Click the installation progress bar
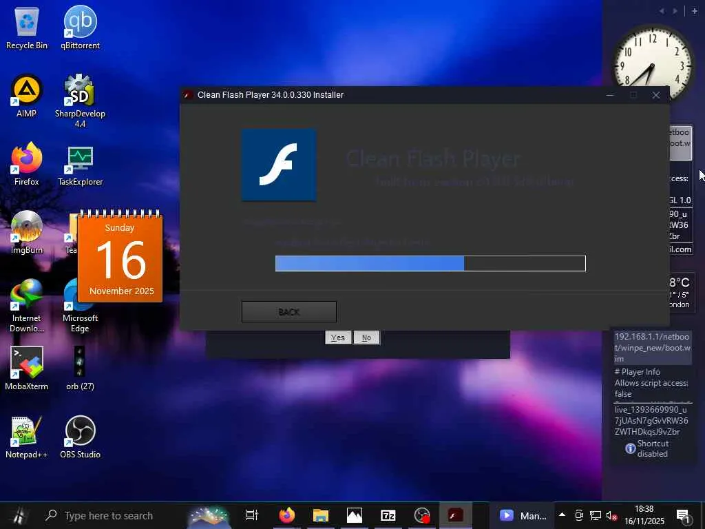This screenshot has width=705, height=529. 430,263
